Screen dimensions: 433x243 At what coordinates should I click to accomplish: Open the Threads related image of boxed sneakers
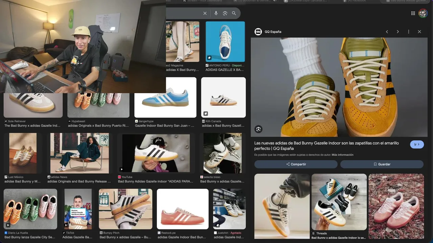[x=339, y=202]
